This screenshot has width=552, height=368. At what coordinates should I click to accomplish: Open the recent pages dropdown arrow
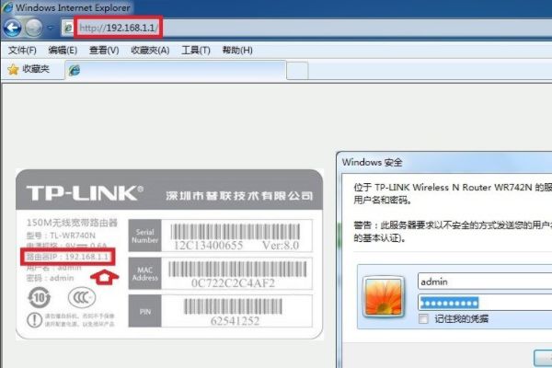[x=51, y=29]
